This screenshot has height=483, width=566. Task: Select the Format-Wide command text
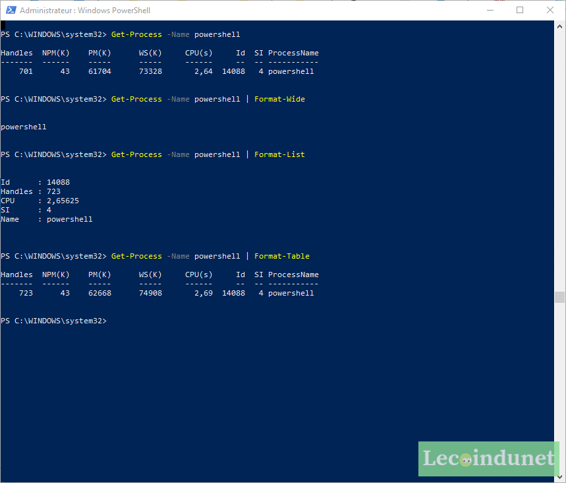coord(279,98)
